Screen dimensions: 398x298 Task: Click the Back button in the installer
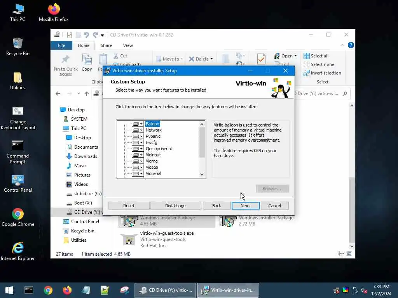click(x=216, y=206)
